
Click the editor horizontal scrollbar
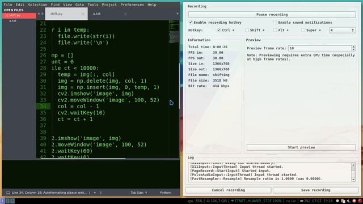(x=83, y=159)
